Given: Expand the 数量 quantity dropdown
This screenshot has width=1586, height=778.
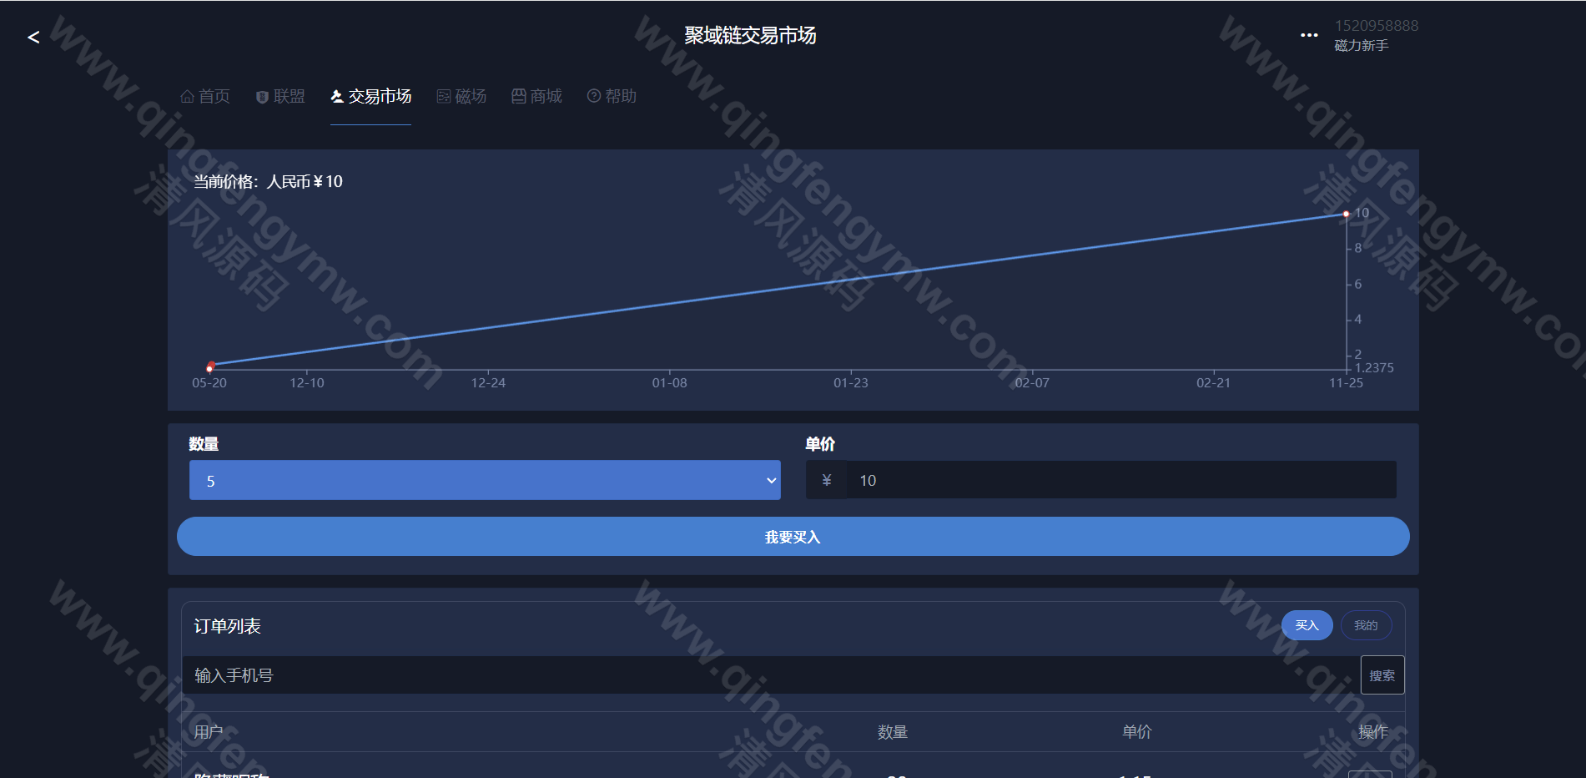Looking at the screenshot, I should pyautogui.click(x=485, y=481).
